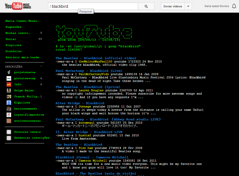Open Social feed in the sidebar
The height and width of the screenshot is (176, 239).
(11, 39)
